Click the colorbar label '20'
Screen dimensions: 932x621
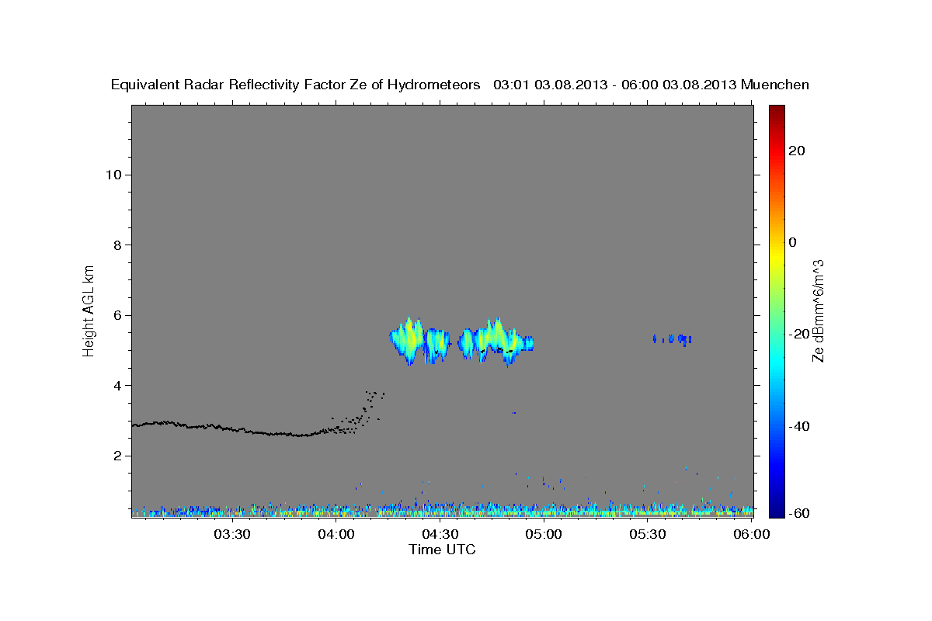point(797,151)
